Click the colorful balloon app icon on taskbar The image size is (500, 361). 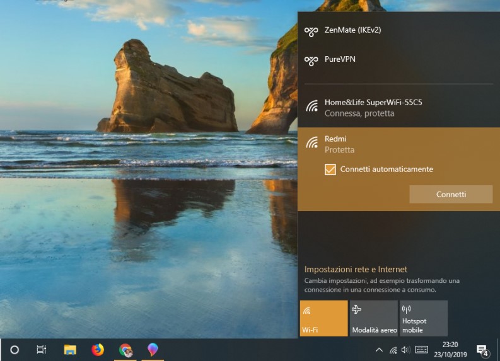point(153,350)
